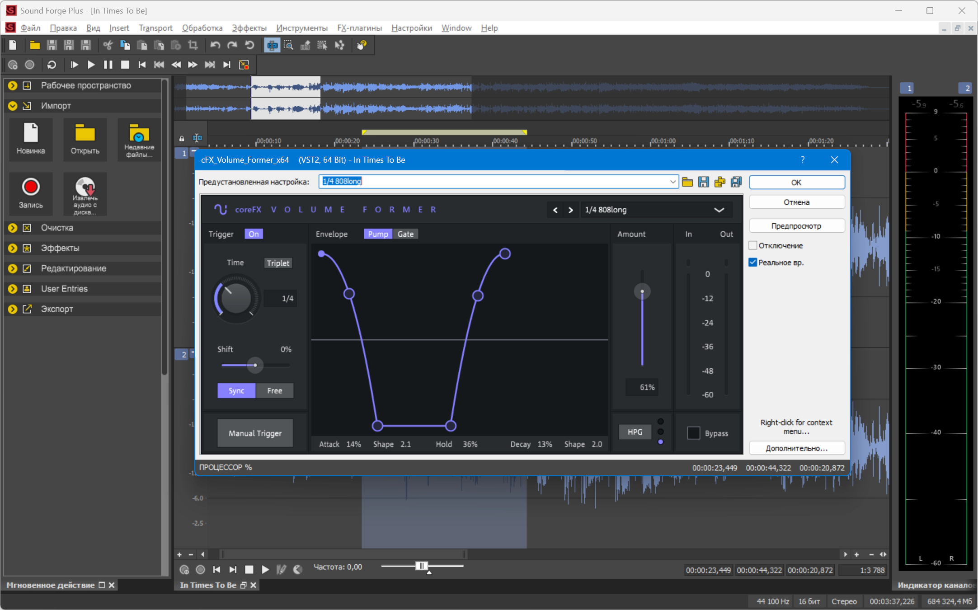
Task: Toggle loop playback in the transport toolbar
Action: tap(52, 65)
